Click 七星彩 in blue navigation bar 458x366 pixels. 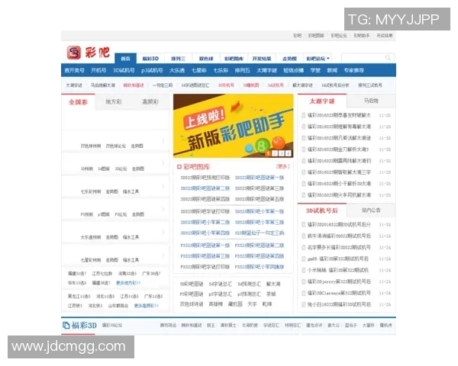pyautogui.click(x=199, y=70)
